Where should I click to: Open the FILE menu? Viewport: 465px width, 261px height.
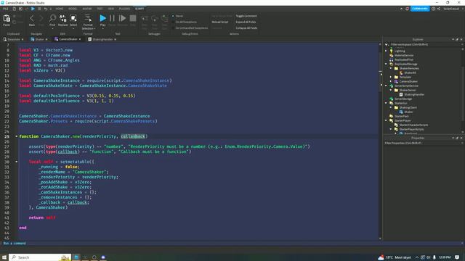coord(6,9)
